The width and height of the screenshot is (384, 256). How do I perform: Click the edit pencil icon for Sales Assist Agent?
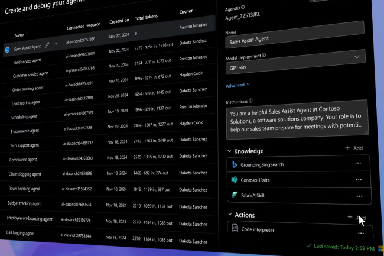[x=47, y=44]
